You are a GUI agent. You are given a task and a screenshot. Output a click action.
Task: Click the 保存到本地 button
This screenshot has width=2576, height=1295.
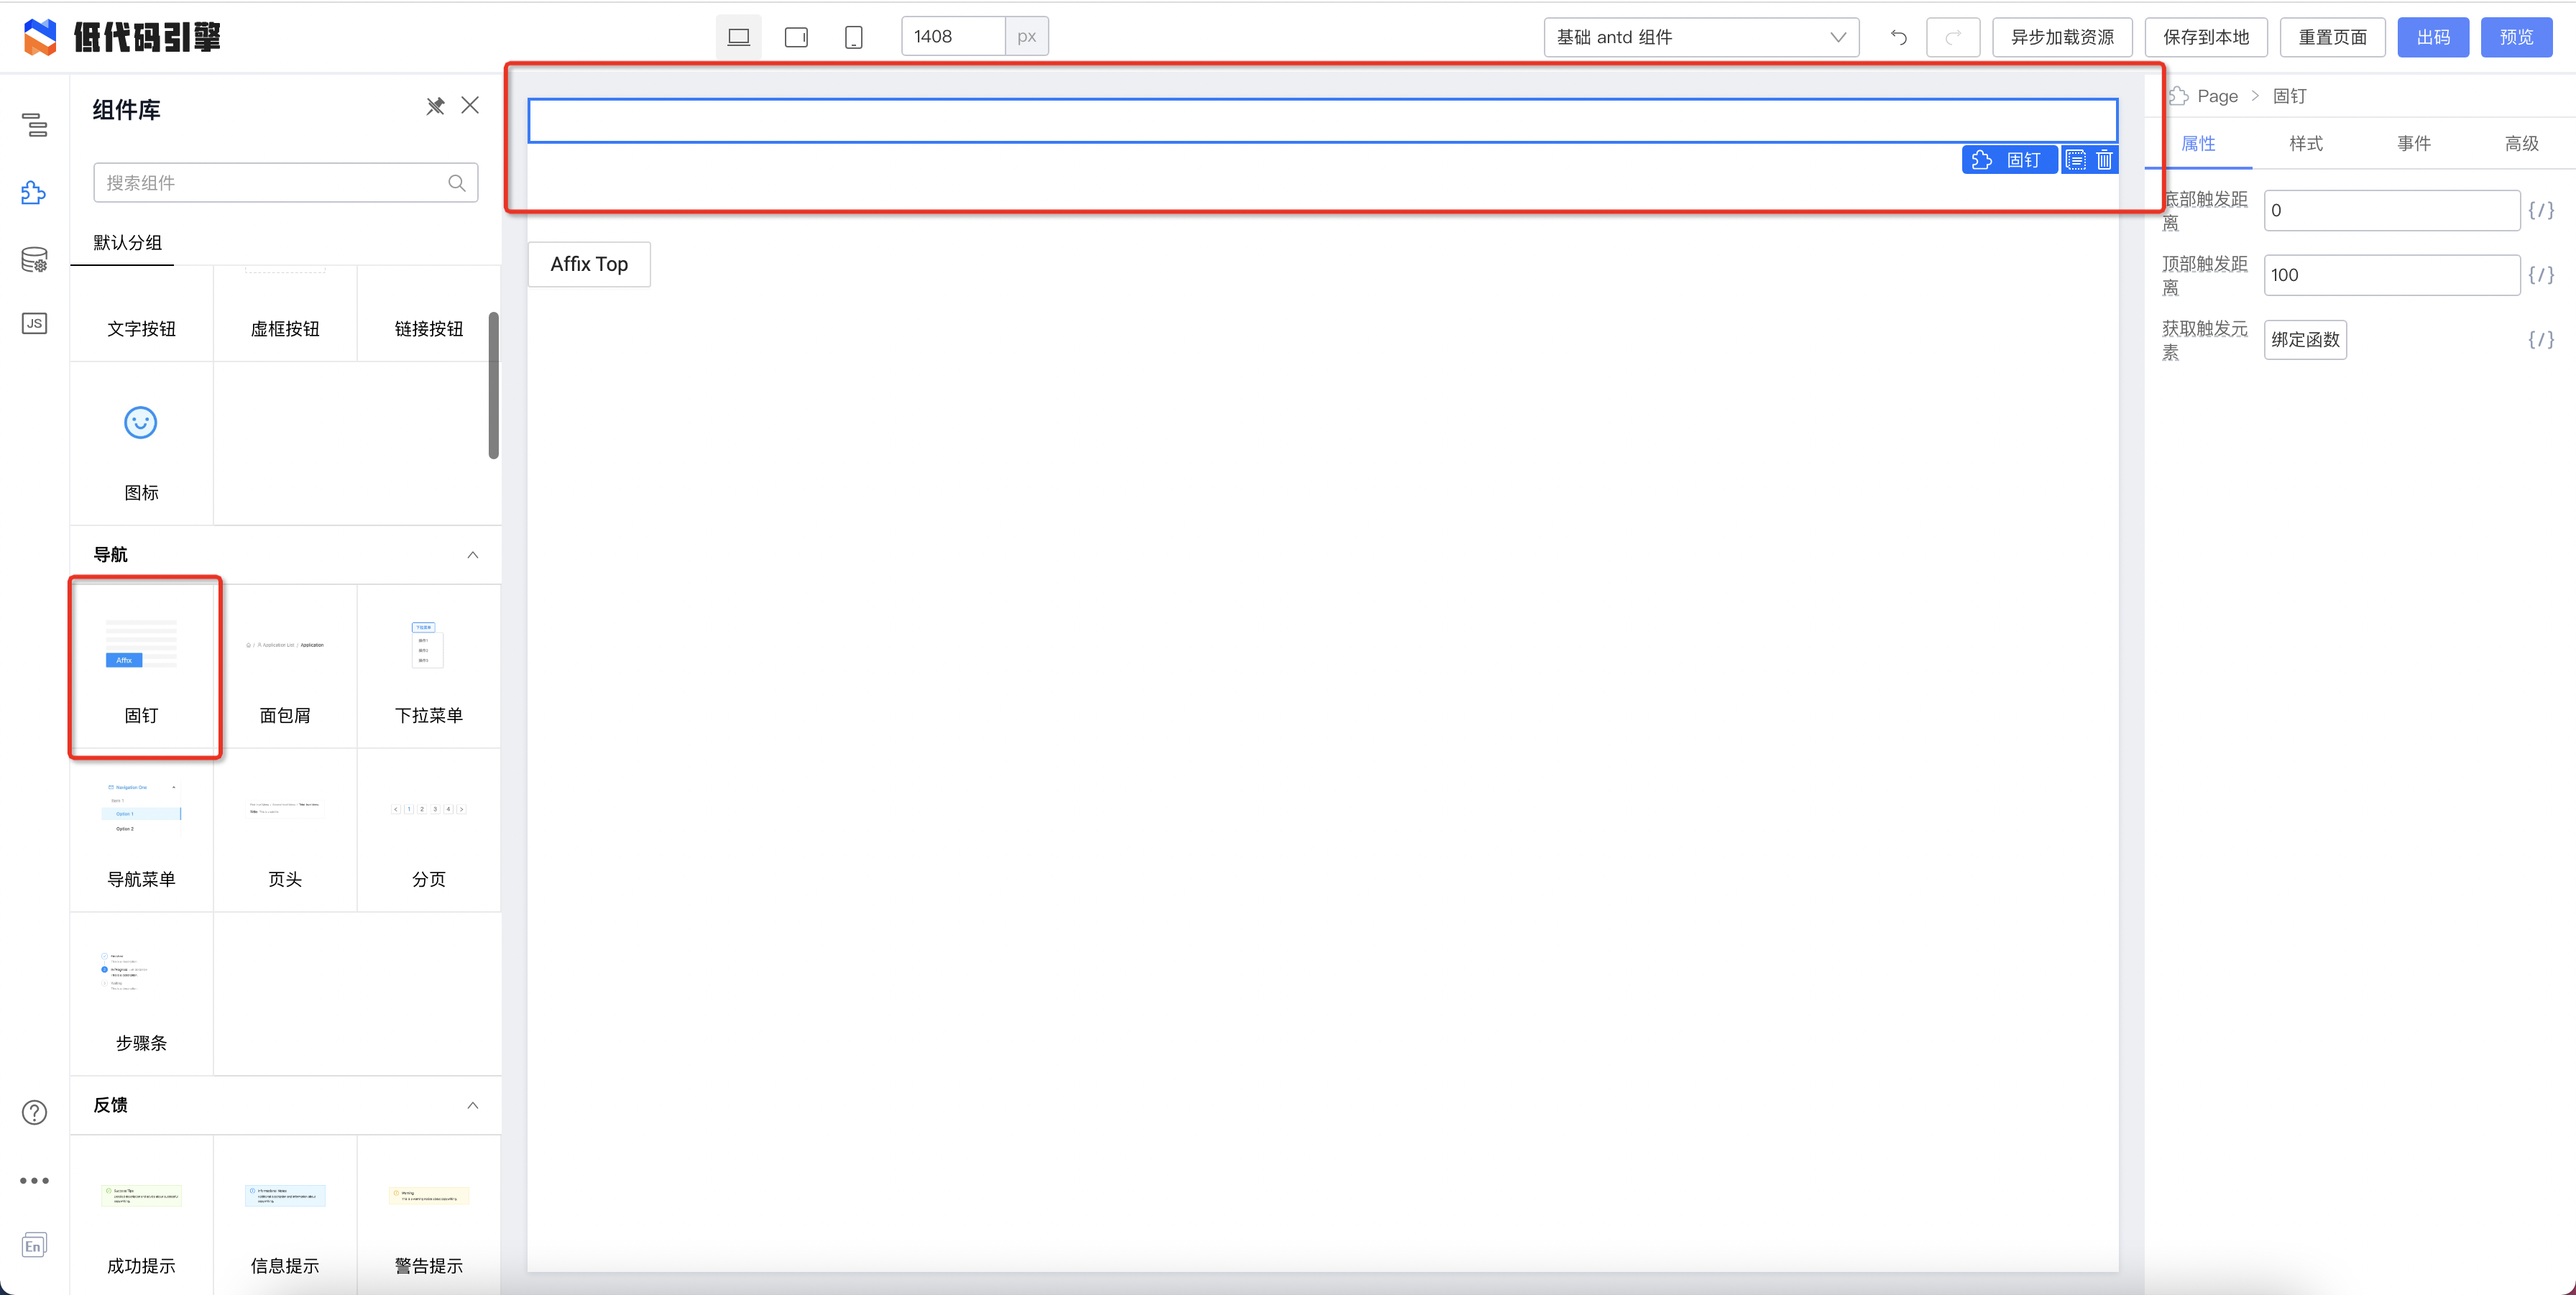[x=2205, y=37]
